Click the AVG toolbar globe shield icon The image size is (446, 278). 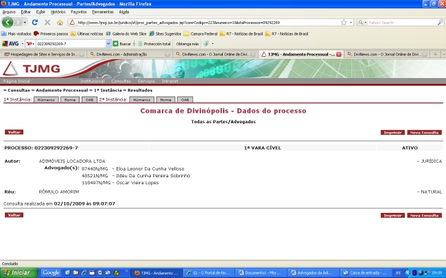206,44
